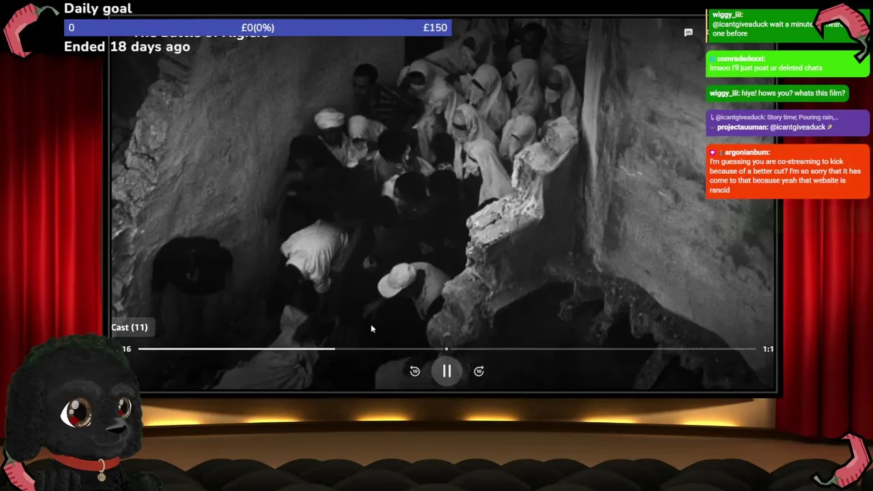Viewport: 873px width, 491px height.
Task: Click the "£150" goal target amount
Action: [x=435, y=28]
